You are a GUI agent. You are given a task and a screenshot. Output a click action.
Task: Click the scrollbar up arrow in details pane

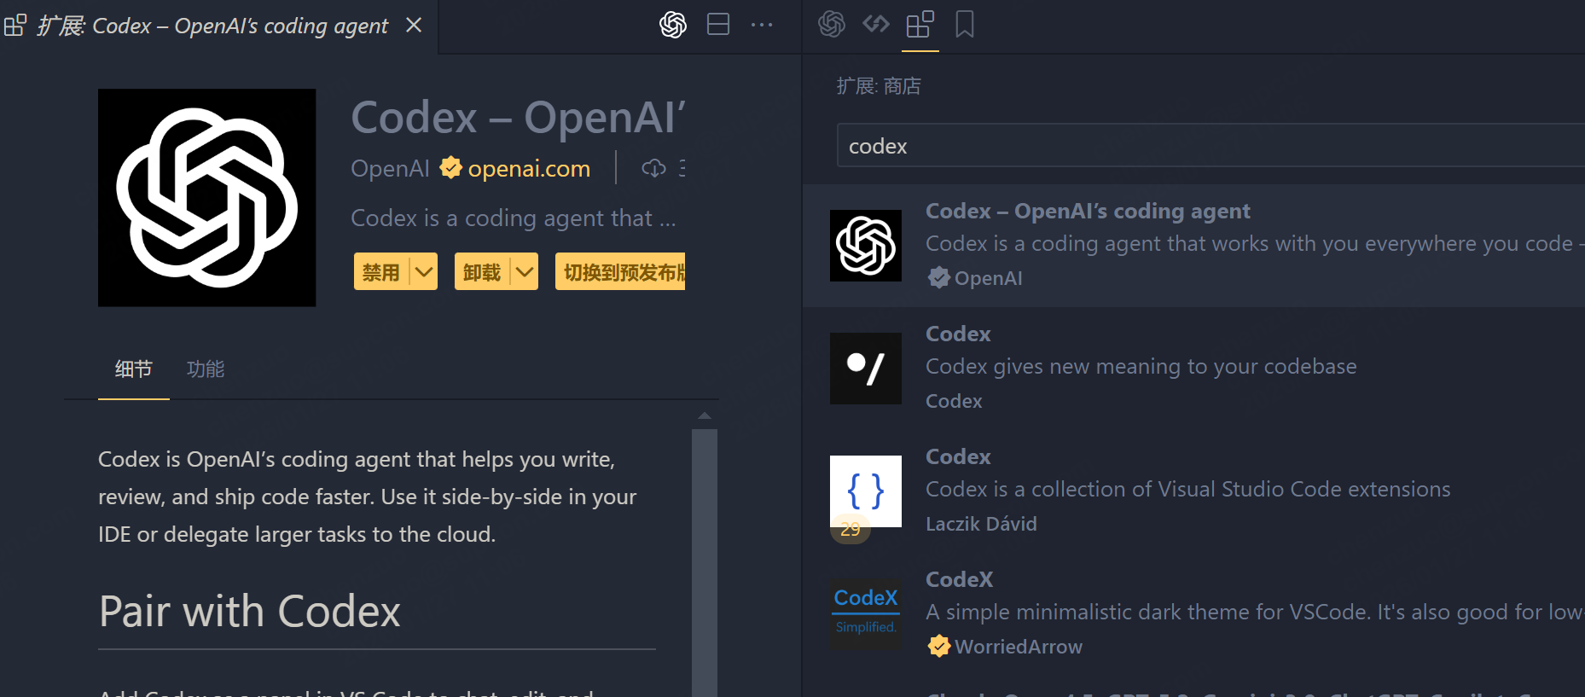pyautogui.click(x=705, y=415)
